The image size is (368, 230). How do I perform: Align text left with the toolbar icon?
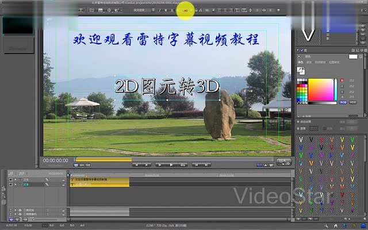220,10
